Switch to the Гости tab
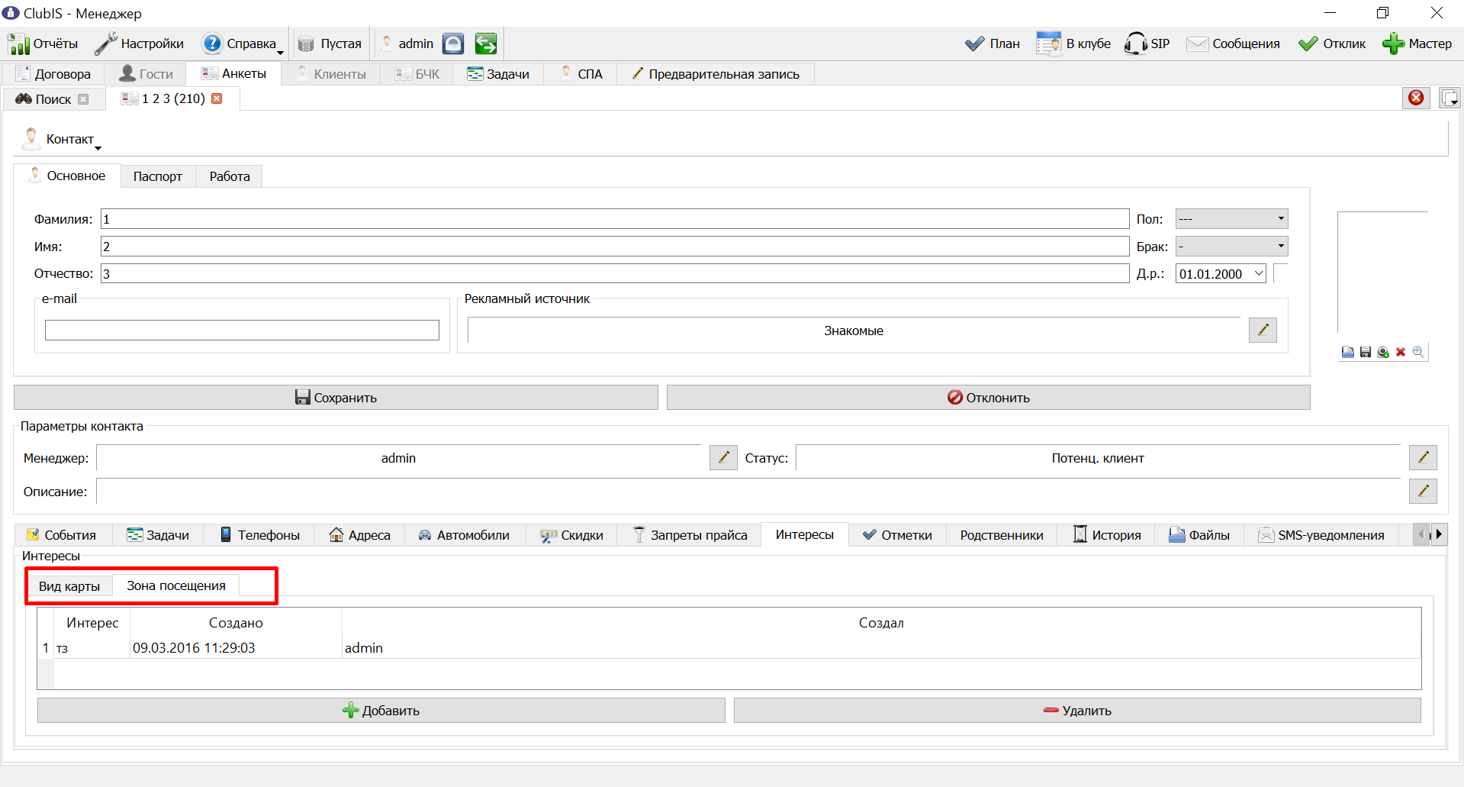Screen dimensions: 1464x787 coord(146,74)
